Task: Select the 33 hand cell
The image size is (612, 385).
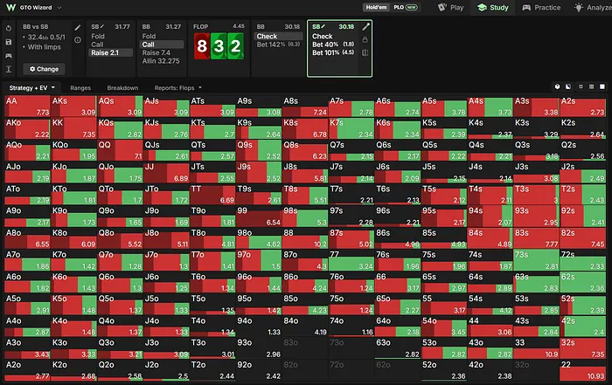Action: (x=536, y=348)
